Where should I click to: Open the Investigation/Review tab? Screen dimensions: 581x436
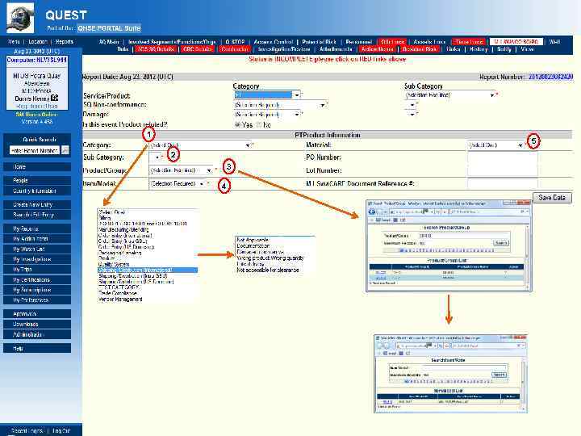click(284, 49)
